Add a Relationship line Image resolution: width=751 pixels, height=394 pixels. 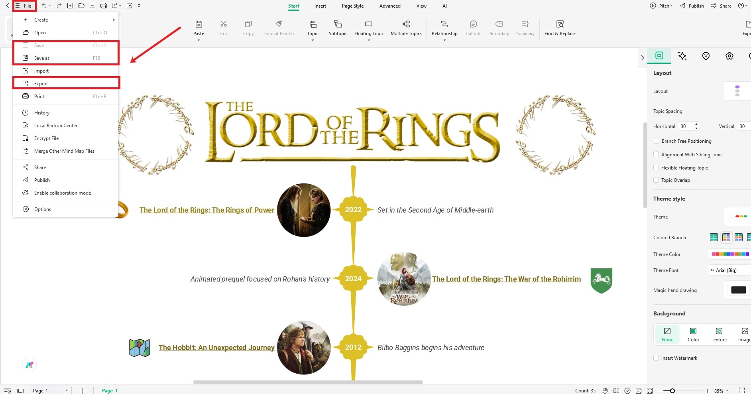coord(444,28)
